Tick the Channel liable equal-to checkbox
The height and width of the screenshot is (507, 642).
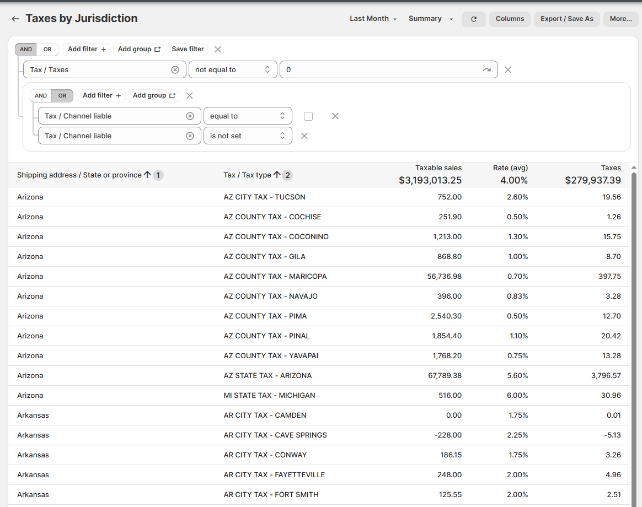[x=308, y=116]
